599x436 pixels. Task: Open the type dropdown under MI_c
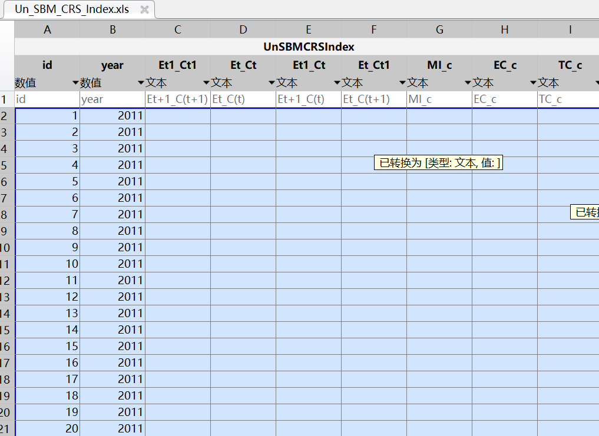[x=467, y=82]
